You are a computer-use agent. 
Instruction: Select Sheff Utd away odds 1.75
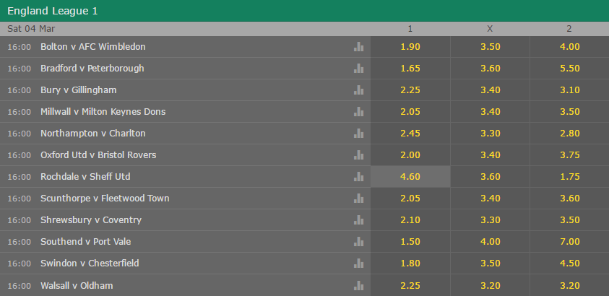coord(569,177)
